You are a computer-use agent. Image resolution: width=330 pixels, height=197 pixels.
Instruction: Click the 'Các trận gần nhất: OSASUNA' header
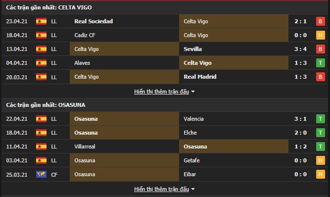pyautogui.click(x=46, y=105)
